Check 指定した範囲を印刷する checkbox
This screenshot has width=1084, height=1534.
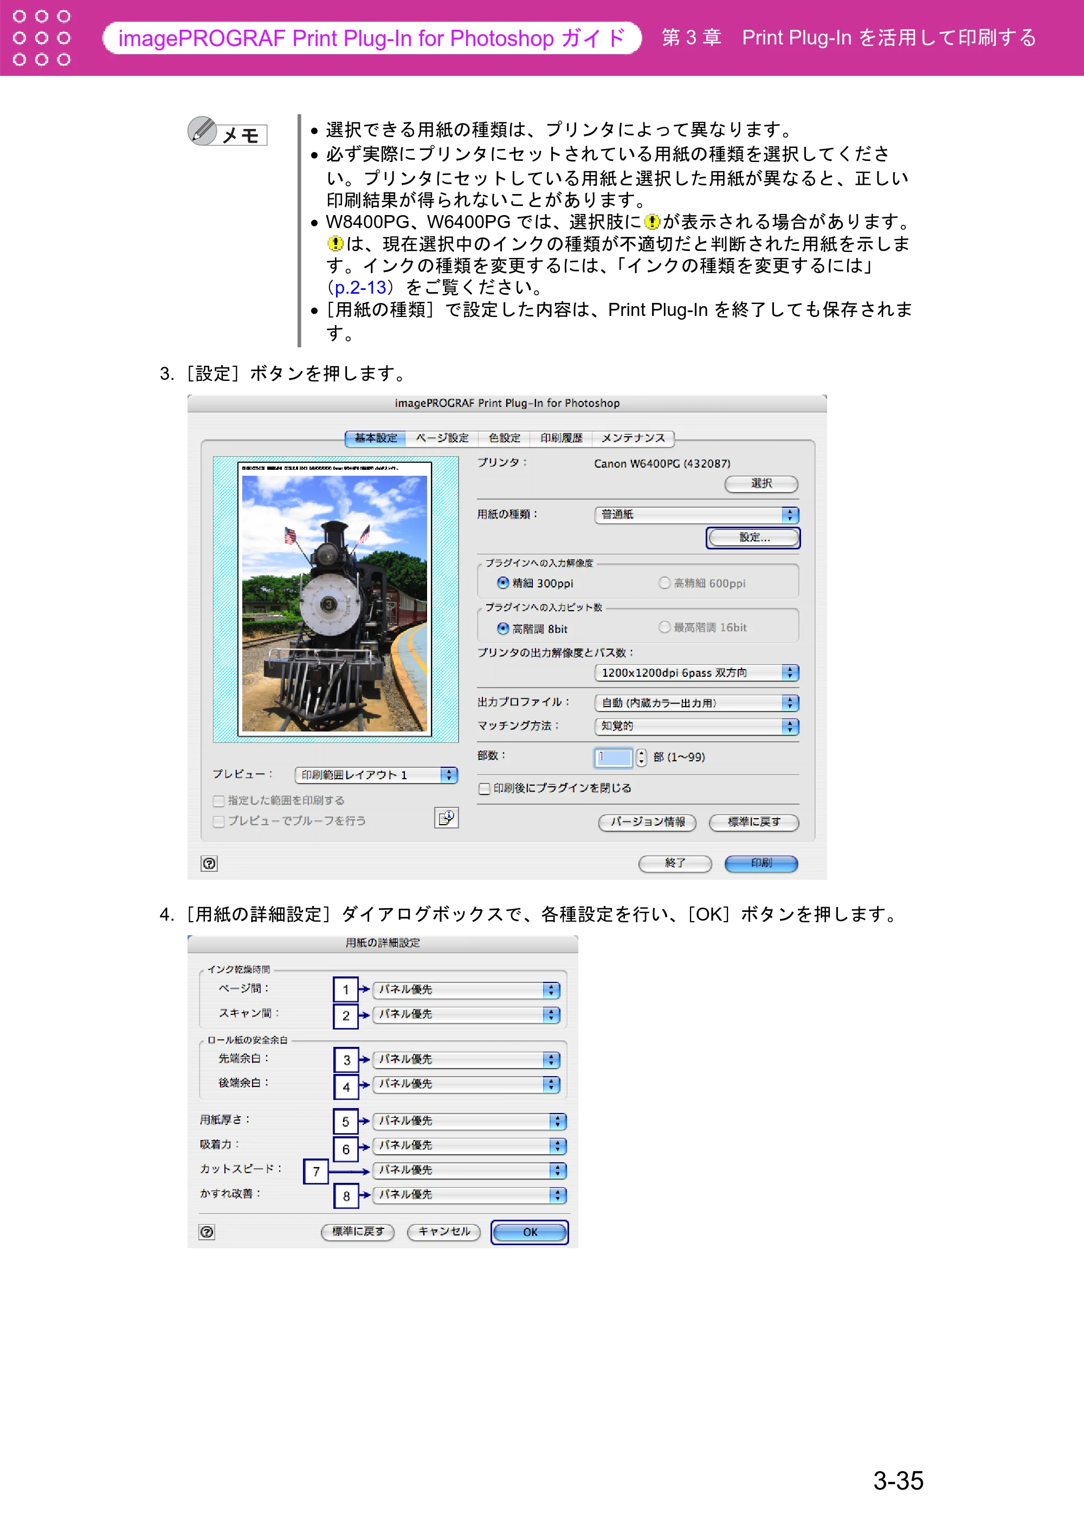[x=218, y=800]
